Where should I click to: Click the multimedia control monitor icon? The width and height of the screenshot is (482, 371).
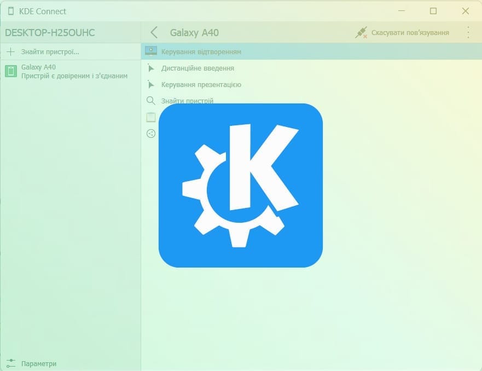click(151, 51)
